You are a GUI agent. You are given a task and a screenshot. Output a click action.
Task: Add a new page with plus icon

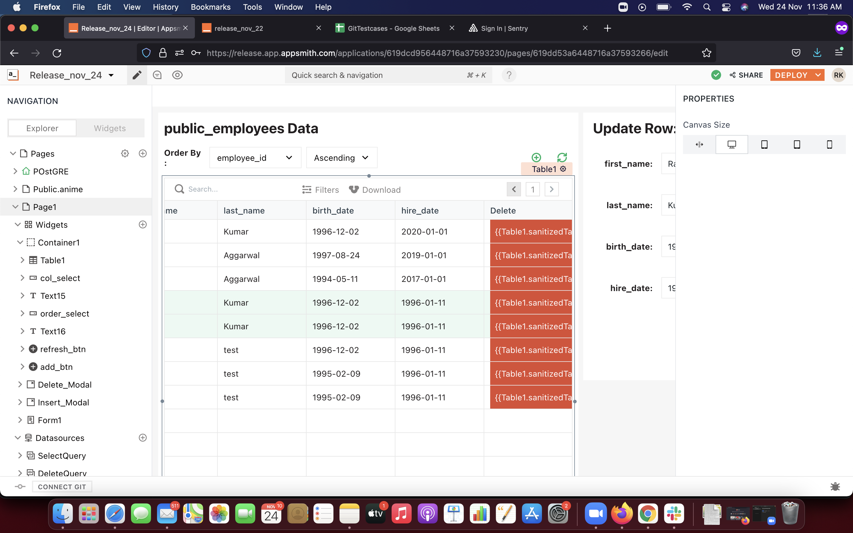[143, 153]
